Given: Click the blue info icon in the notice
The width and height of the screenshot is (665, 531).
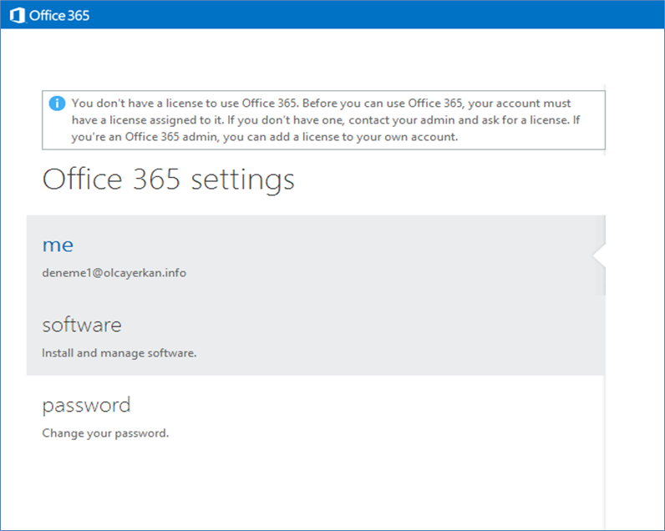Looking at the screenshot, I should [57, 104].
